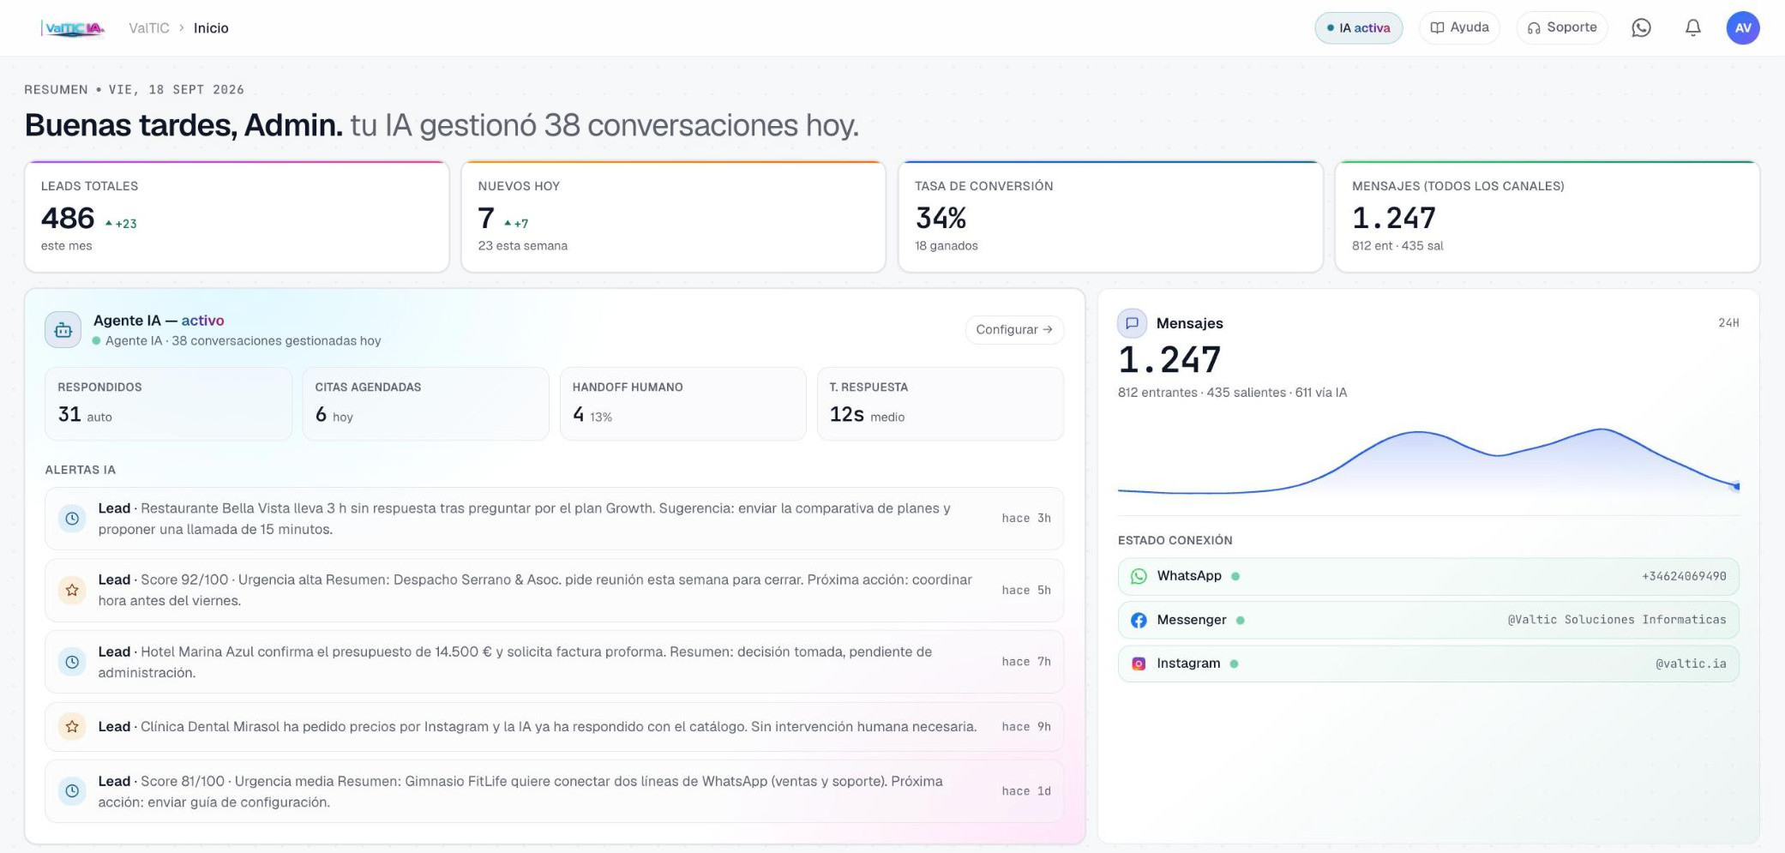This screenshot has width=1785, height=853.
Task: Open the notifications bell
Action: click(1692, 28)
